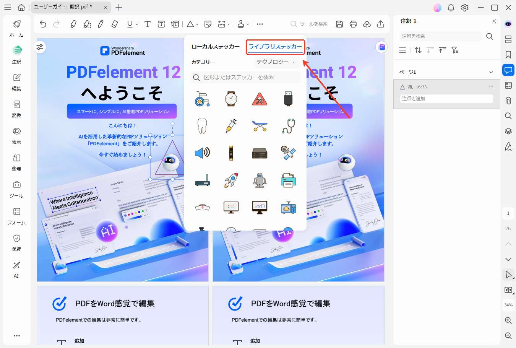516x348 pixels.
Task: Select the sticky note comment tool
Action: 208,24
